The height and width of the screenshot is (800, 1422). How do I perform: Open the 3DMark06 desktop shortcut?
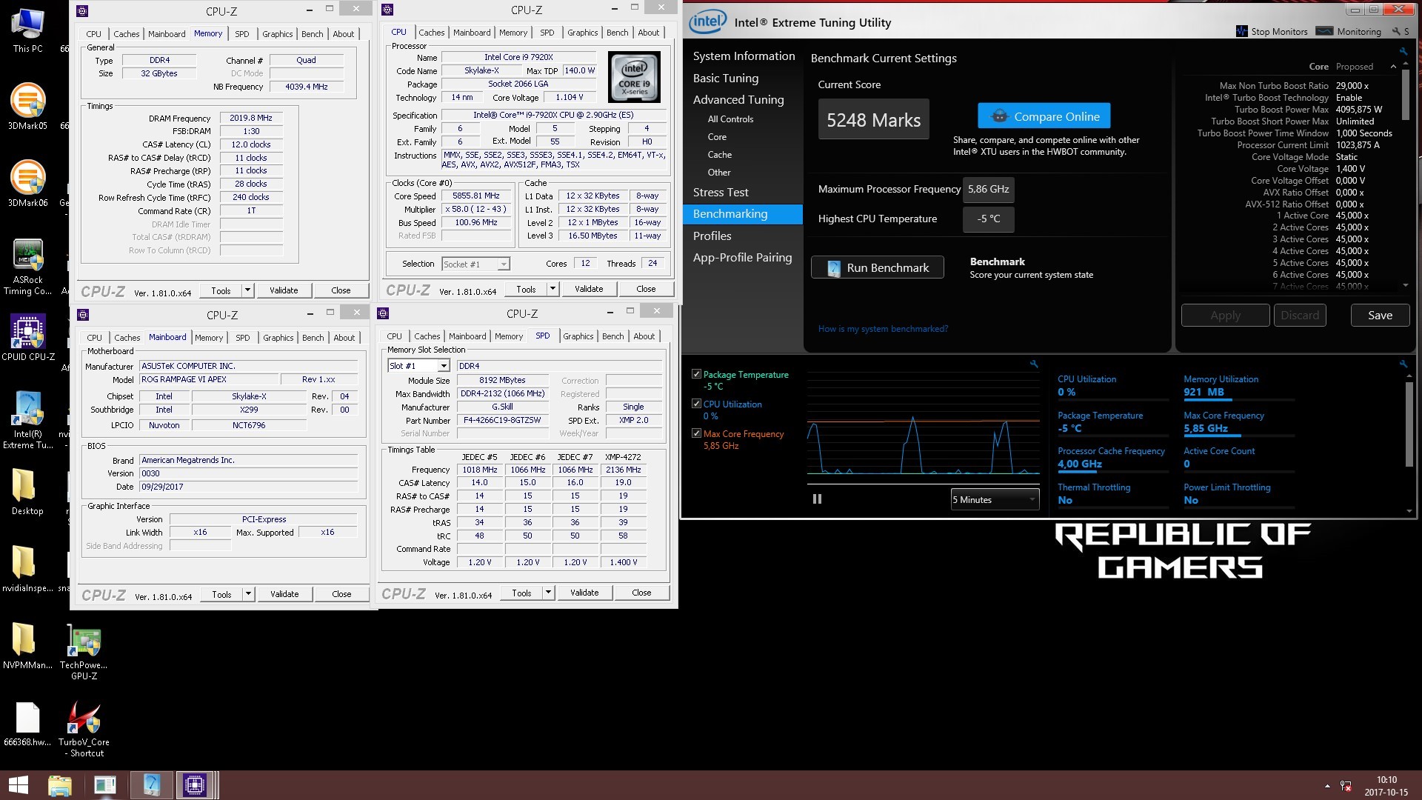(27, 183)
